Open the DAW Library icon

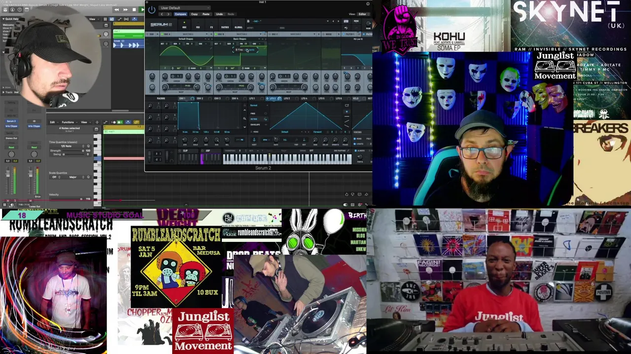[x=5, y=10]
